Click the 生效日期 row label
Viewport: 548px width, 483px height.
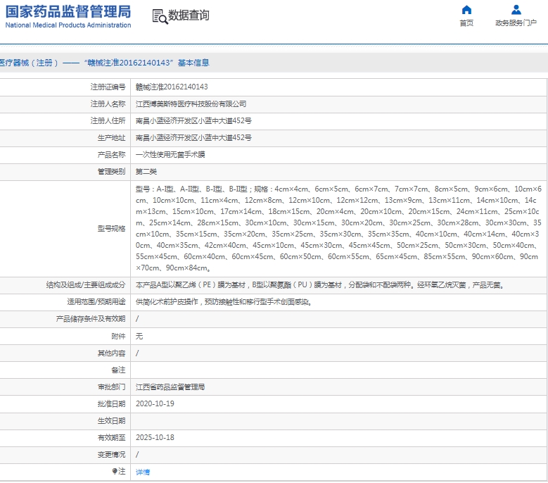click(111, 421)
